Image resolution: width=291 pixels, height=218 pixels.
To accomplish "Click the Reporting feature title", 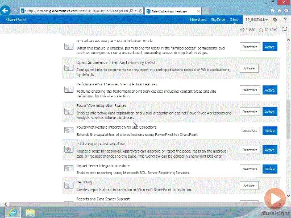I will click(84, 182).
